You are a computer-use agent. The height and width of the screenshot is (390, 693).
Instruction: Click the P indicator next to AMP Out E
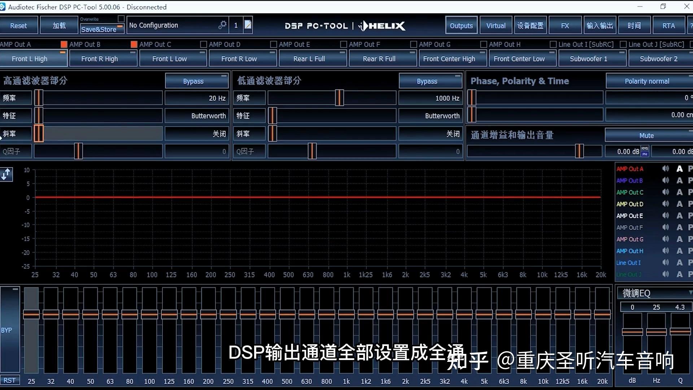point(690,216)
